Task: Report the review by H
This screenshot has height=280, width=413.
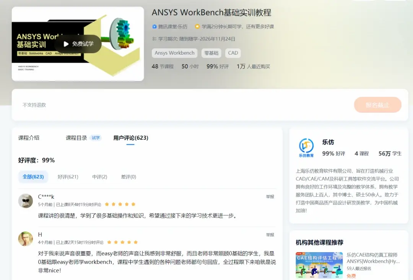Action: (x=270, y=235)
